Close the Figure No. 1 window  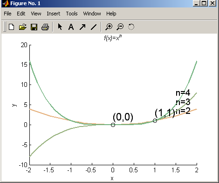pos(212,3)
